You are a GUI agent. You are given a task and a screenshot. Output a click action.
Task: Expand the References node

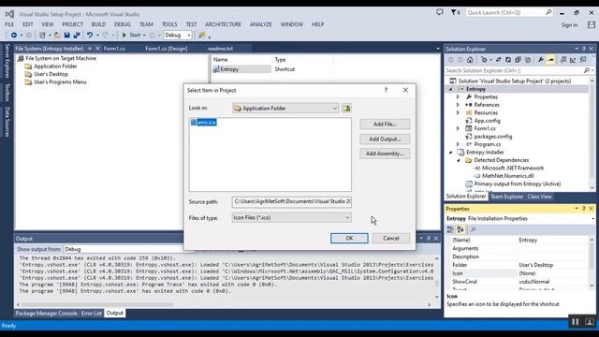click(458, 105)
